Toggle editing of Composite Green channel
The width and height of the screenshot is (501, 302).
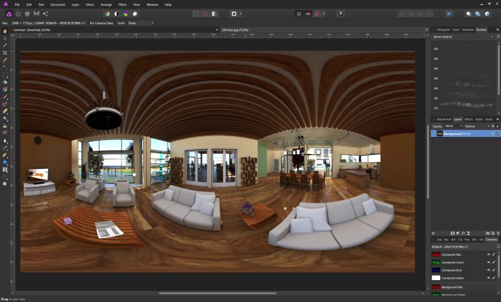click(493, 263)
